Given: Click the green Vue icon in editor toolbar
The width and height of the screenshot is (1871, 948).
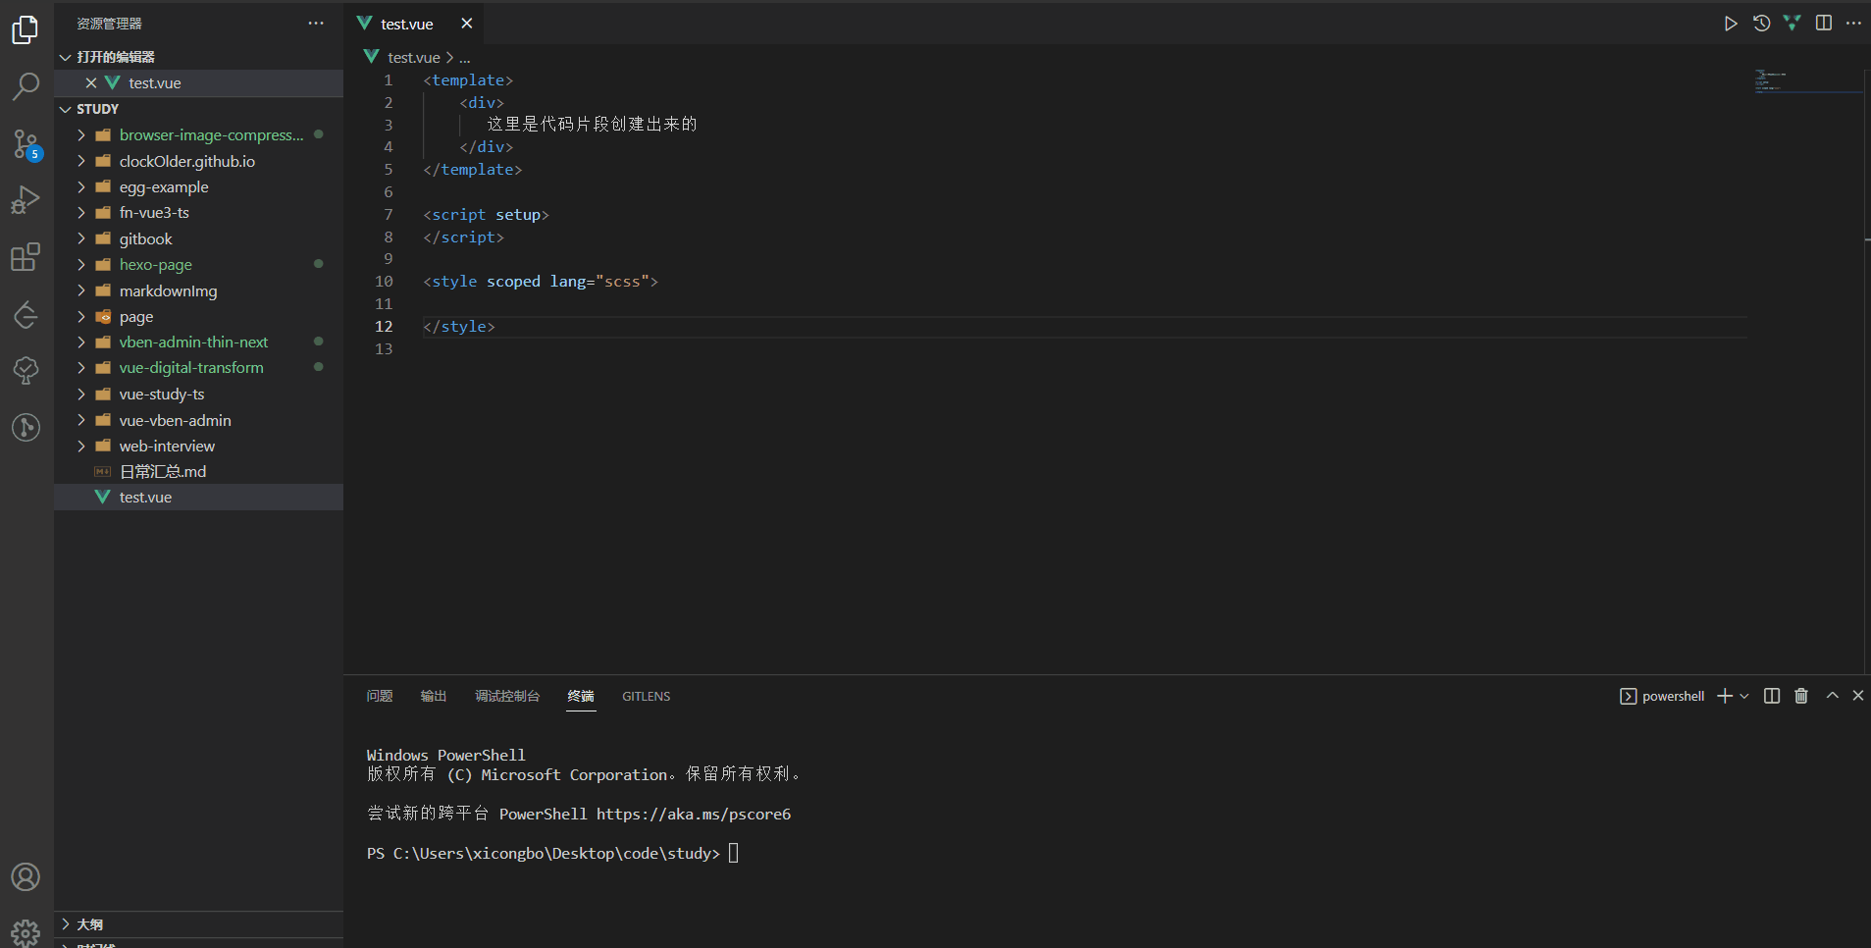Looking at the screenshot, I should pos(1793,24).
